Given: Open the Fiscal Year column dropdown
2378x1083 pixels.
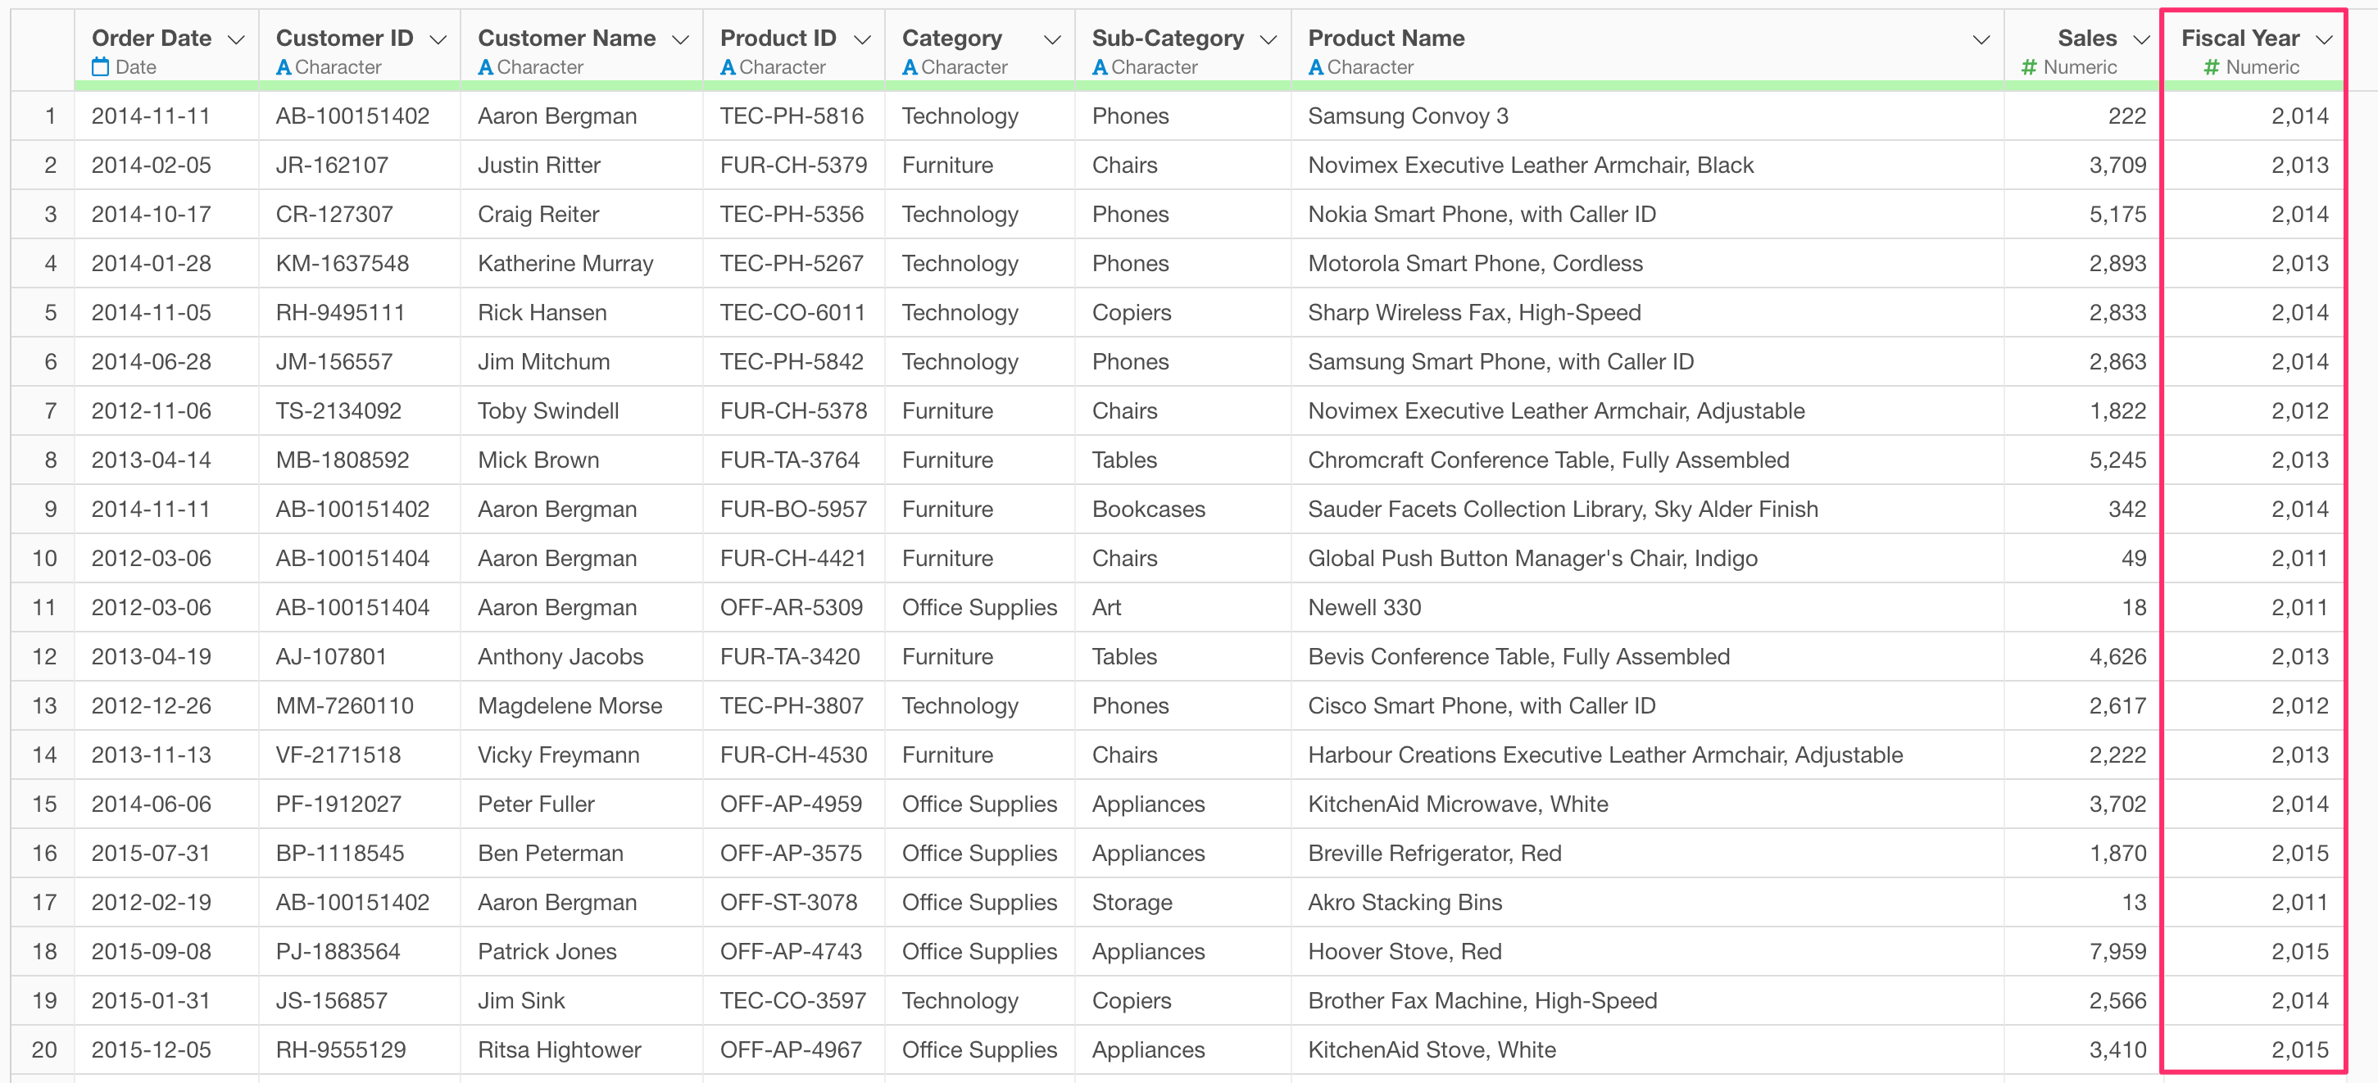Looking at the screenshot, I should coord(2325,39).
